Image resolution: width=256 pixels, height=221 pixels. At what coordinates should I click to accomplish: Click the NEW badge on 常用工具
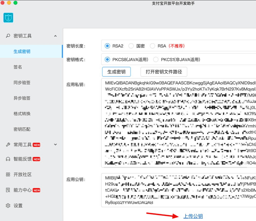(37, 145)
